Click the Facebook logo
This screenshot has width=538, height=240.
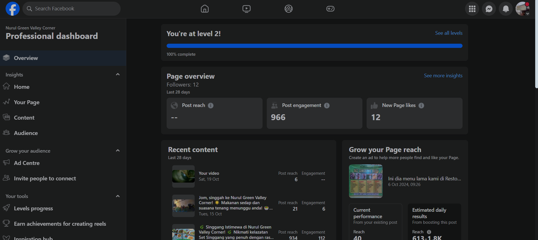[13, 9]
